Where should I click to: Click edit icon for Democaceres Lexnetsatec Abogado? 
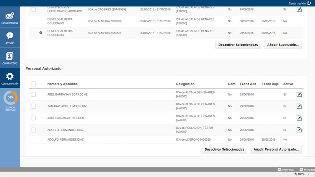click(x=299, y=9)
